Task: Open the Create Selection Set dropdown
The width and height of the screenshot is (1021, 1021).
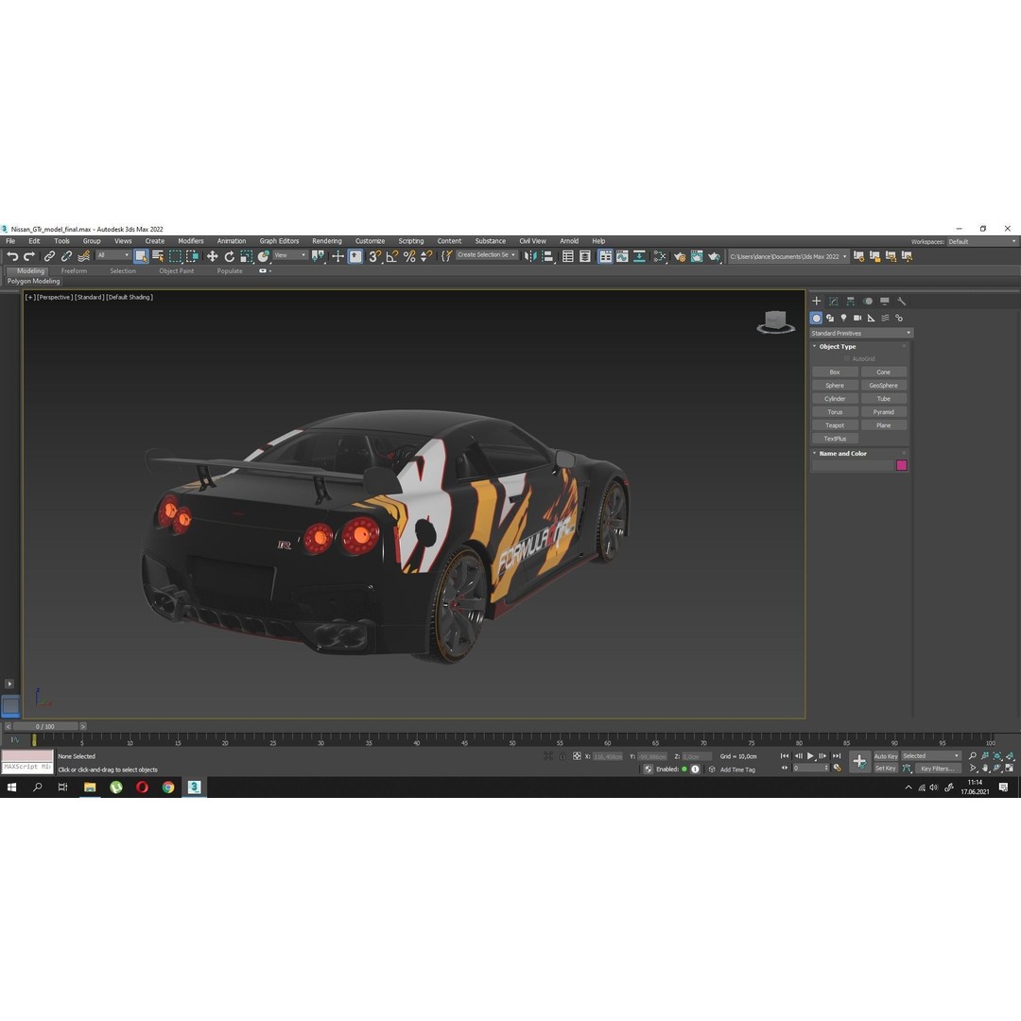Action: [487, 255]
